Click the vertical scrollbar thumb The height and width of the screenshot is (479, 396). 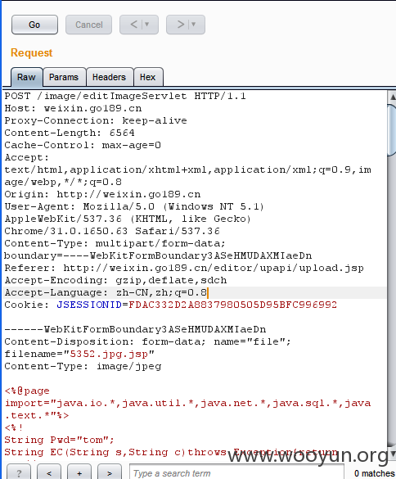tap(392, 130)
